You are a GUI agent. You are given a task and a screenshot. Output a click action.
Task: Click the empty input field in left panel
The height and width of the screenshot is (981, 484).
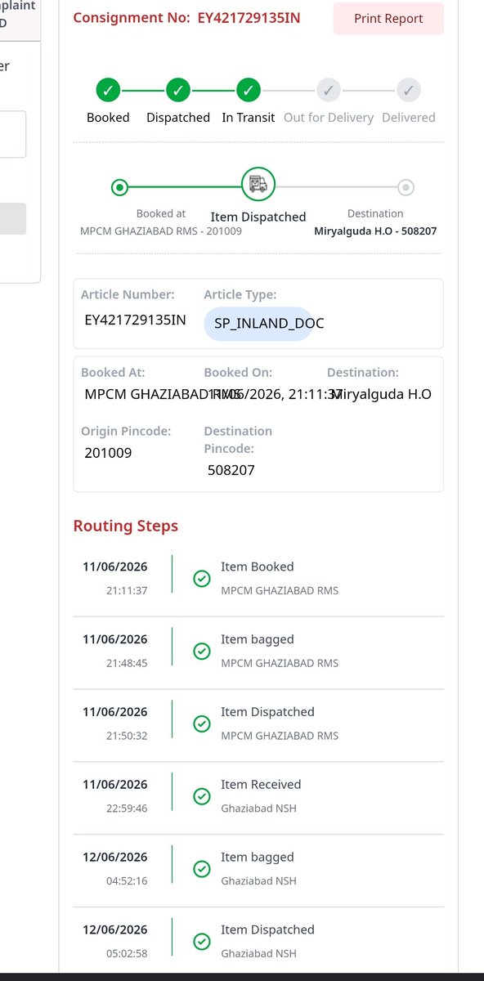(x=13, y=134)
